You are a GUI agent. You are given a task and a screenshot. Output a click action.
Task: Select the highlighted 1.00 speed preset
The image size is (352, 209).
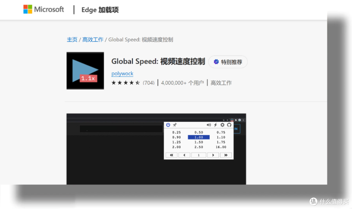(x=198, y=137)
